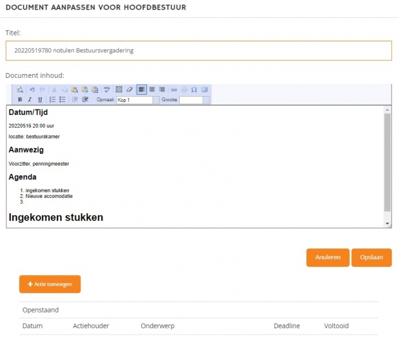Toggle underline text formatting
The height and width of the screenshot is (339, 405).
click(x=40, y=100)
